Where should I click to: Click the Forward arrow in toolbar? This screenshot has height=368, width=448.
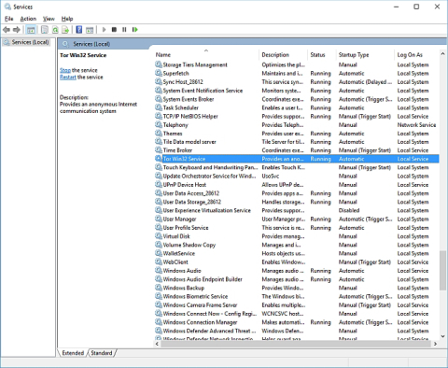(17, 30)
